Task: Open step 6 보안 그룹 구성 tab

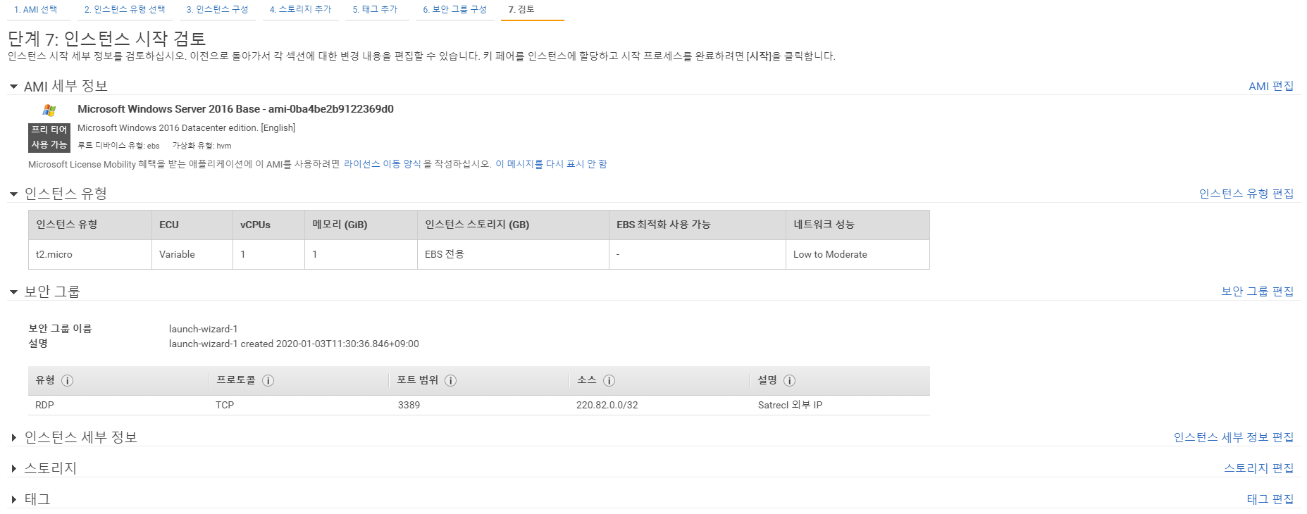Action: click(x=454, y=9)
